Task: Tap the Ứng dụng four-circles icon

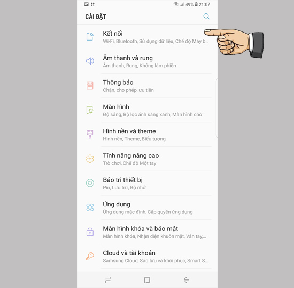Action: pos(90,207)
